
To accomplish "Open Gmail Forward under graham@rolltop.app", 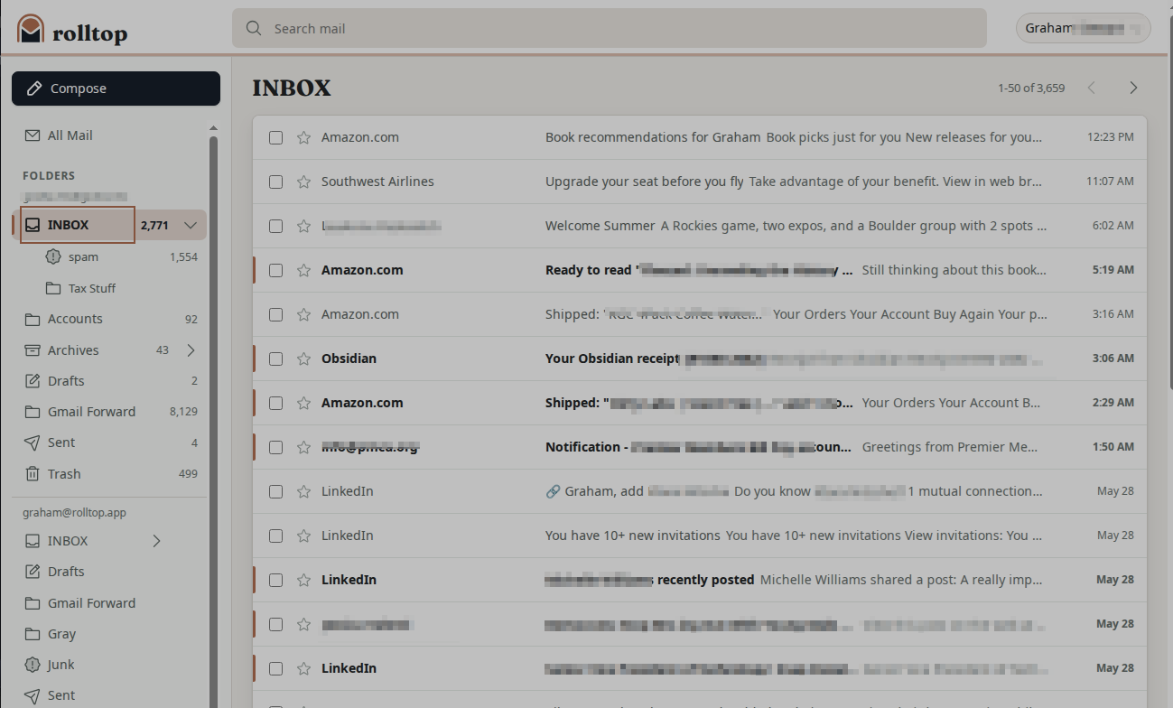I will [x=109, y=603].
